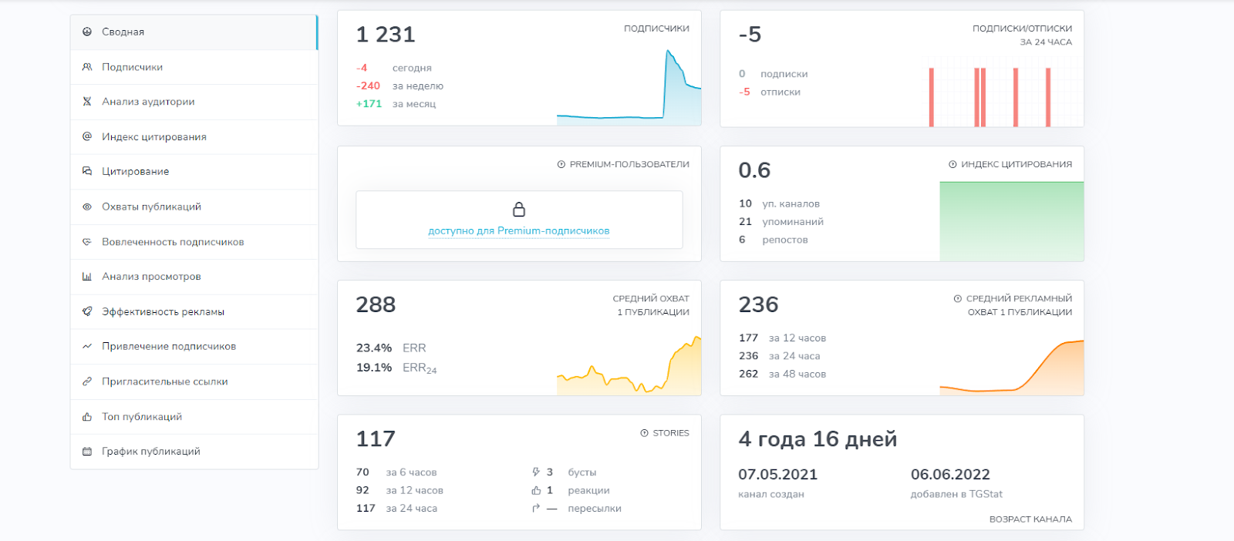Click the Индекс цитирования card title
The image size is (1234, 541).
[1016, 164]
